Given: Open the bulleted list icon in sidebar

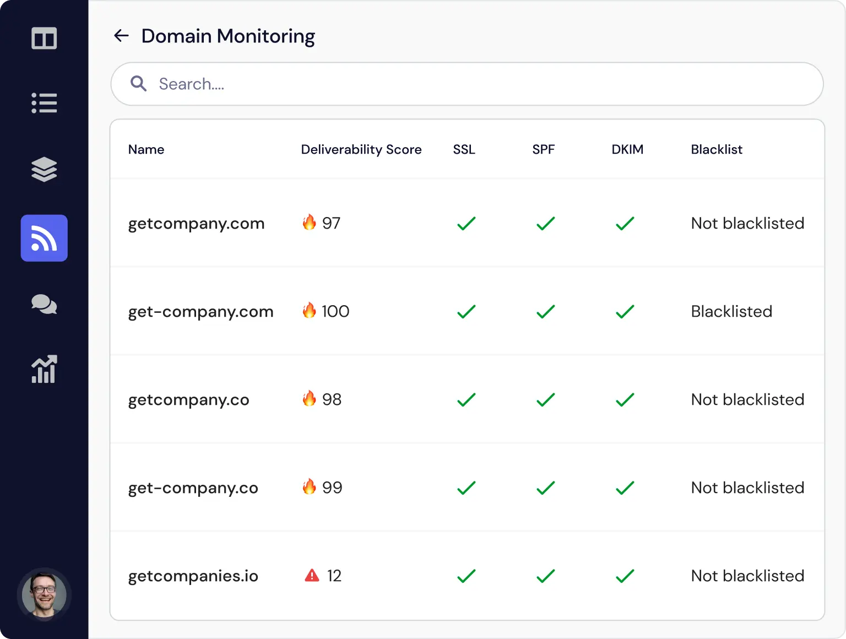Looking at the screenshot, I should [44, 103].
